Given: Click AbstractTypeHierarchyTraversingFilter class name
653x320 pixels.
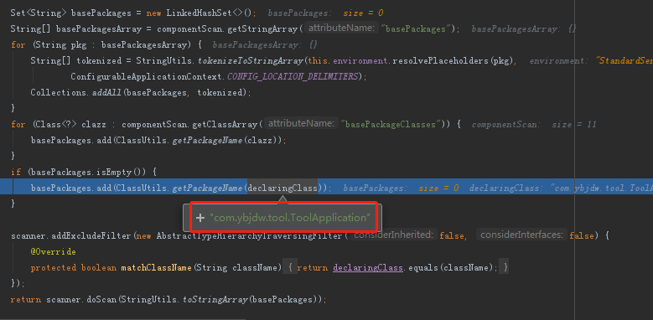Looking at the screenshot, I should tap(250, 236).
